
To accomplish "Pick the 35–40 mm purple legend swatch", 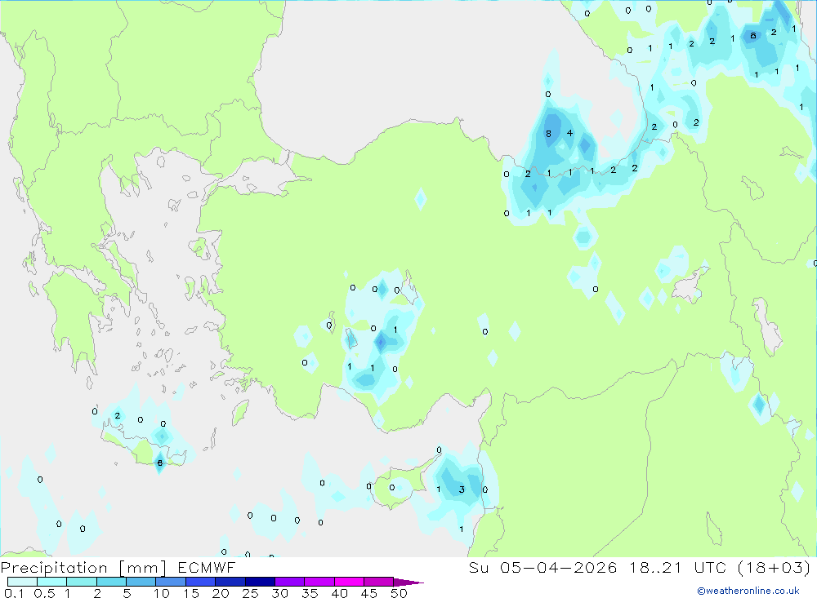I will coord(319,582).
